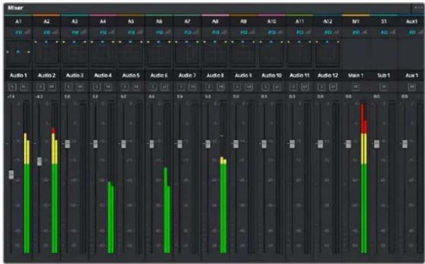Click the Audio 7 track name

coord(188,76)
